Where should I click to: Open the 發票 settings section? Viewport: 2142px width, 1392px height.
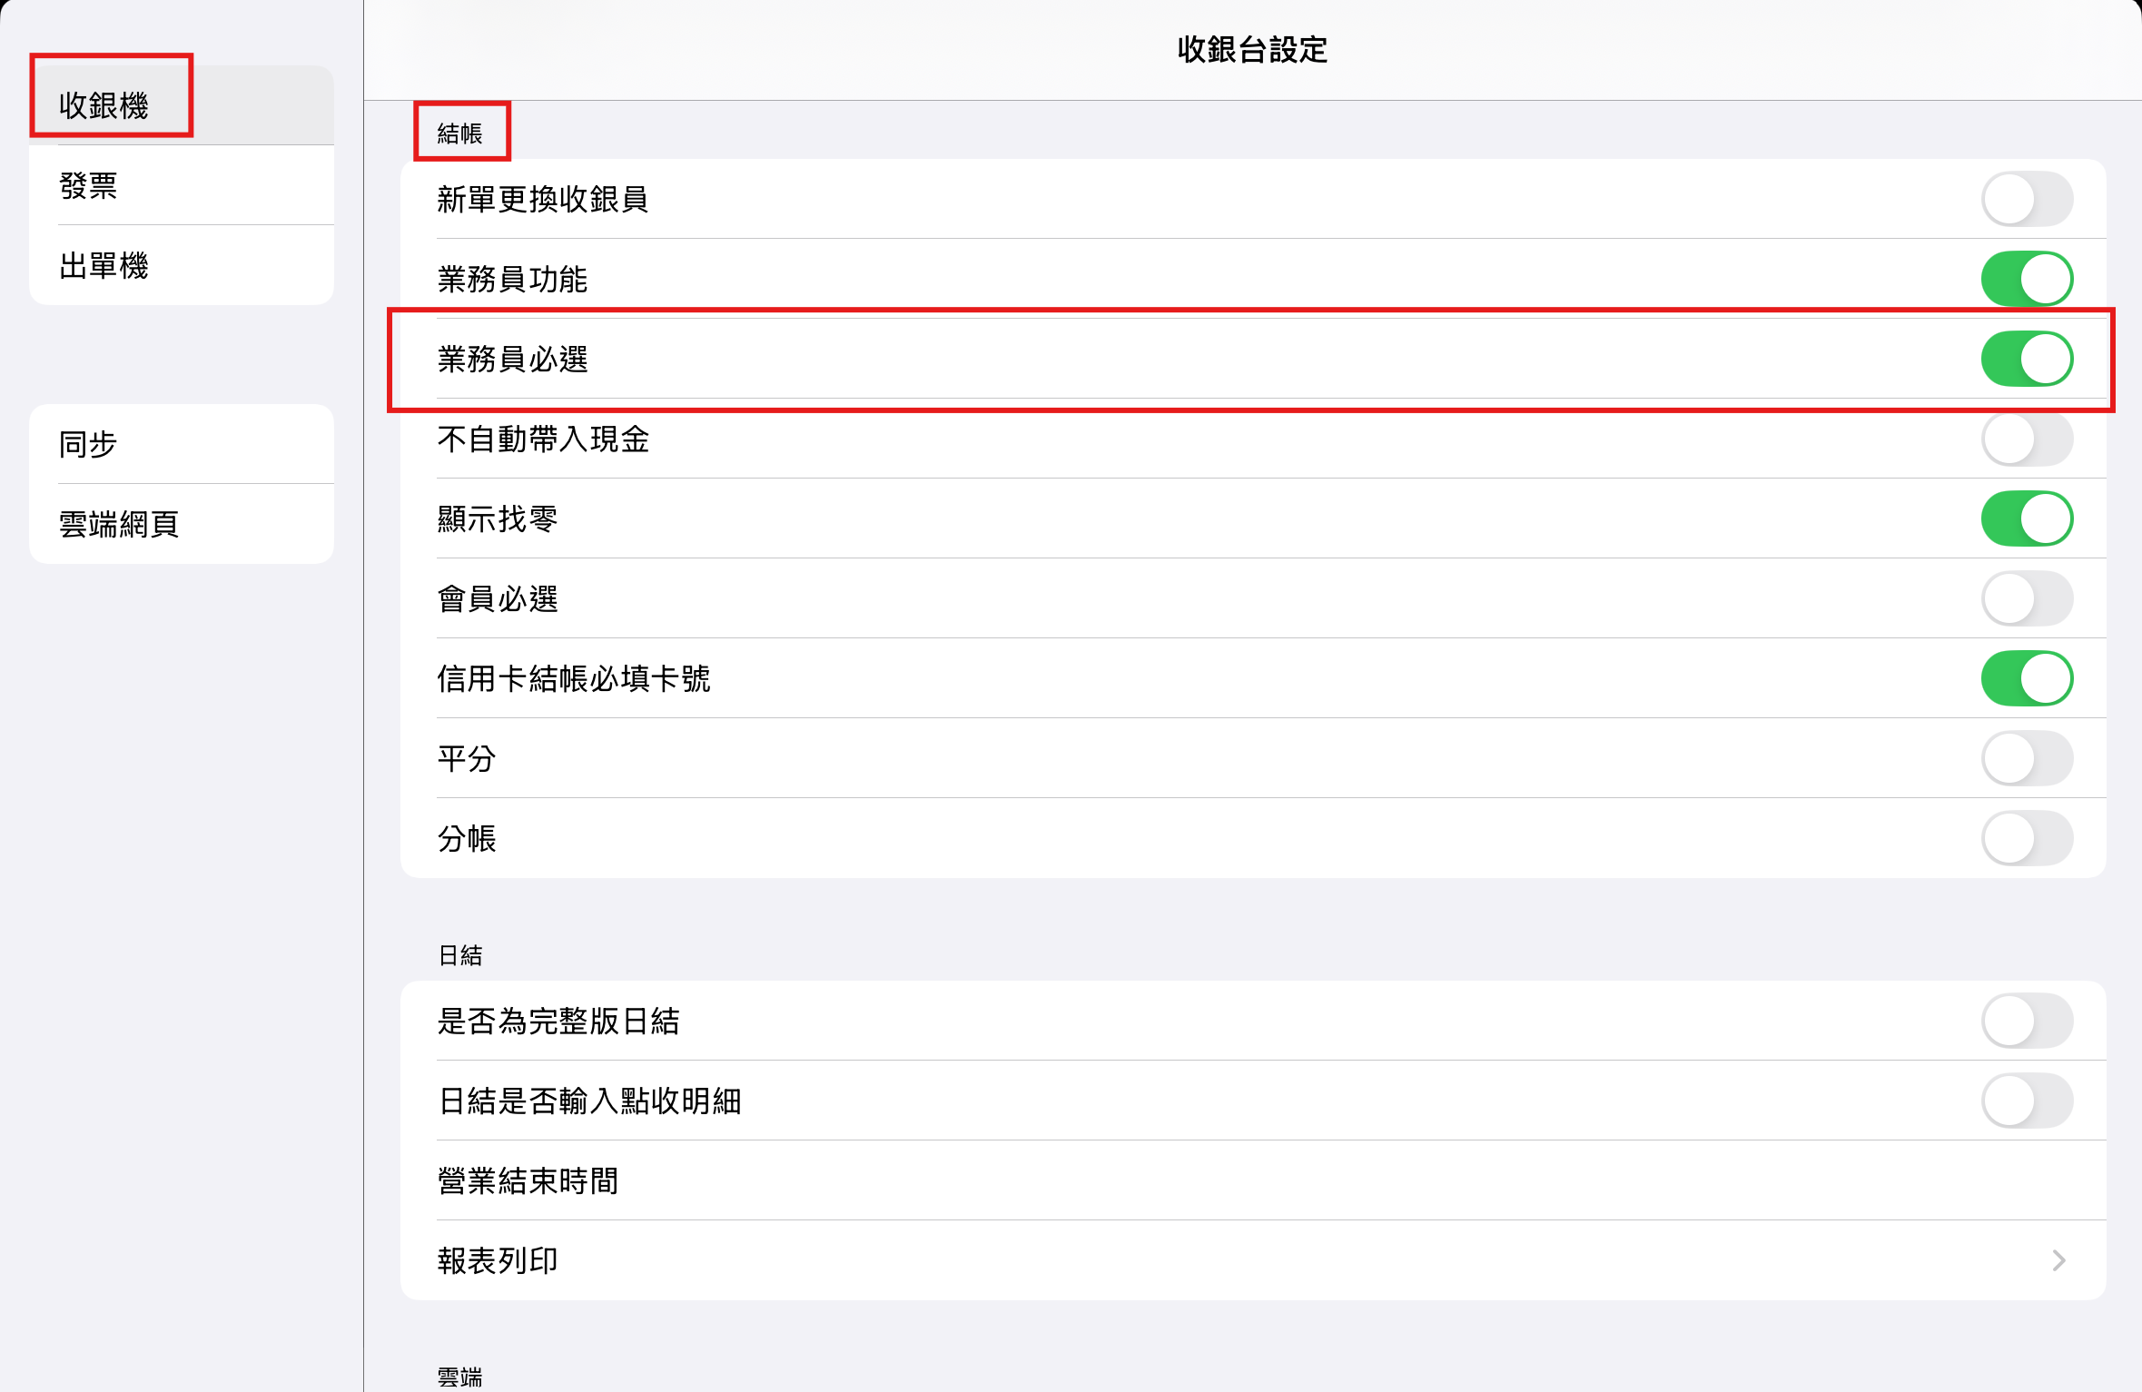click(182, 185)
